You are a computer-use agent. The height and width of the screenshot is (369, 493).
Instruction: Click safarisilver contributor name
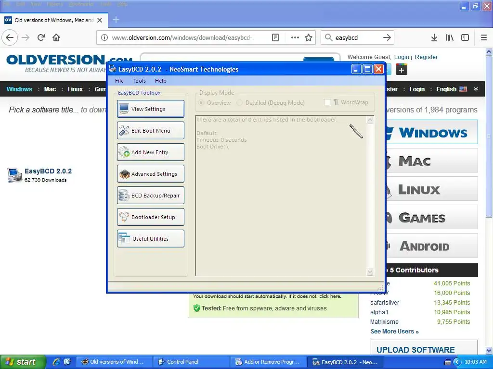click(x=385, y=303)
